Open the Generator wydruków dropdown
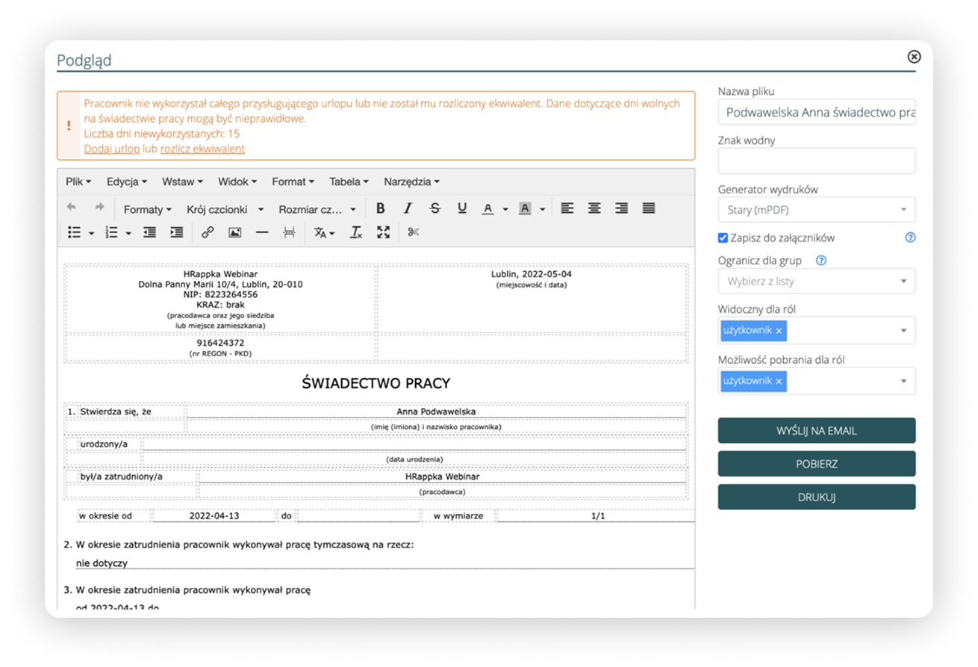Image resolution: width=978 pixels, height=667 pixels. [x=817, y=211]
